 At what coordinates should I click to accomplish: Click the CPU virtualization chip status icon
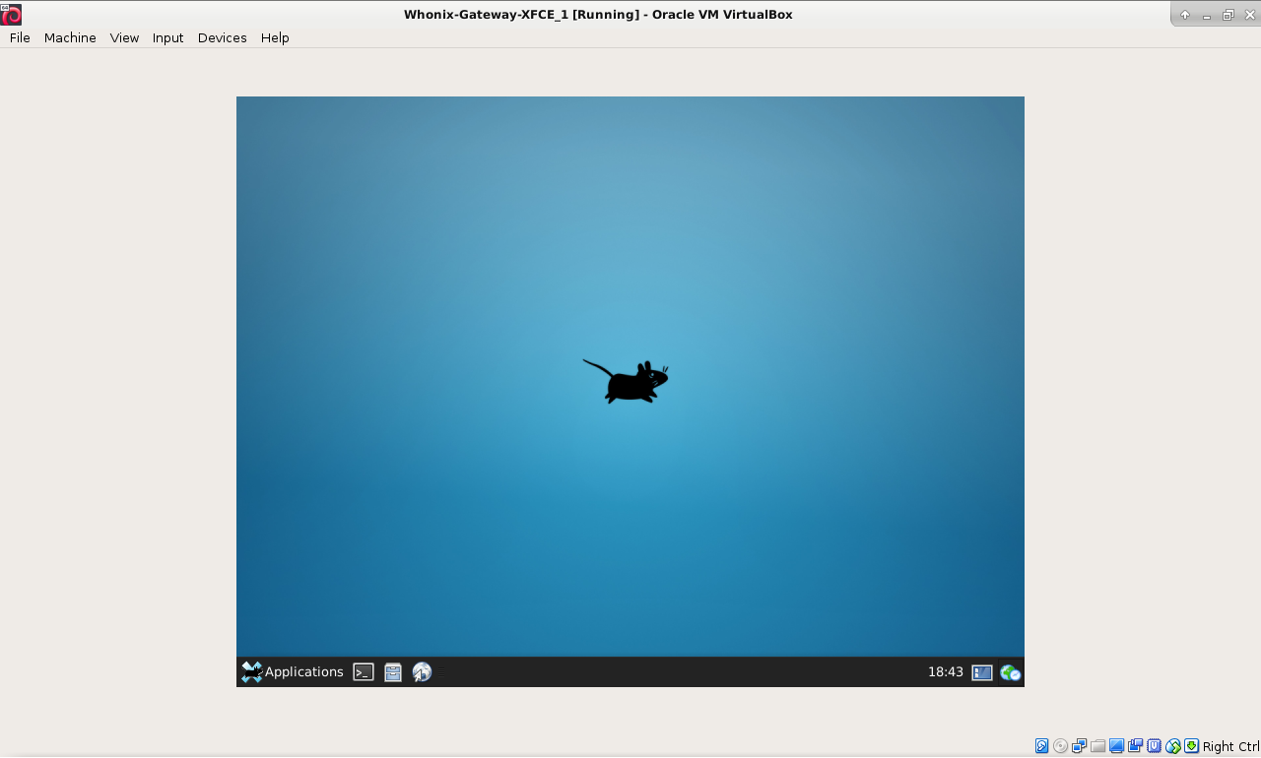tap(1154, 746)
